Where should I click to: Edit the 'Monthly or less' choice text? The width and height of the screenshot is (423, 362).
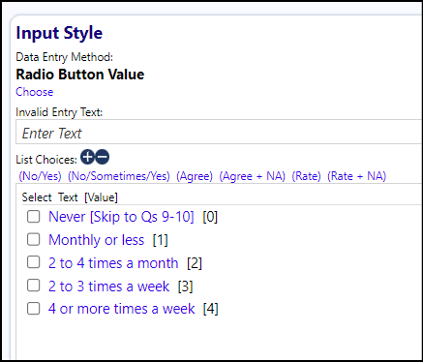[x=96, y=240]
